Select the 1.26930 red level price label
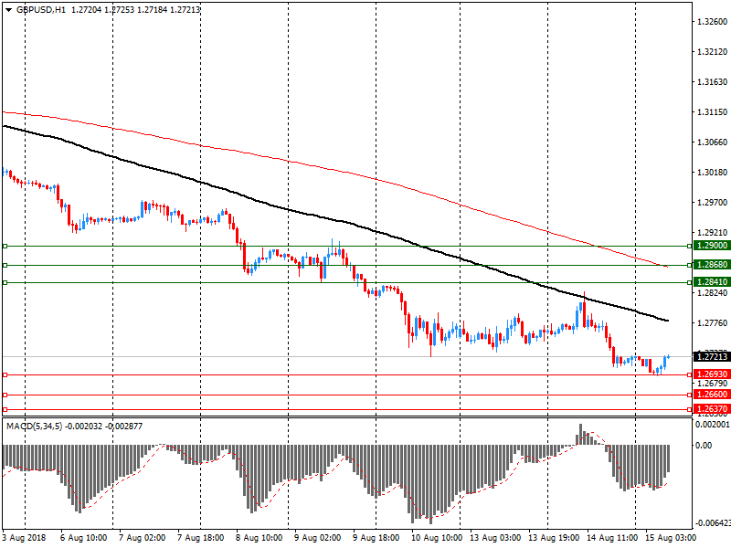Viewport: 731px width, 548px height. click(712, 374)
